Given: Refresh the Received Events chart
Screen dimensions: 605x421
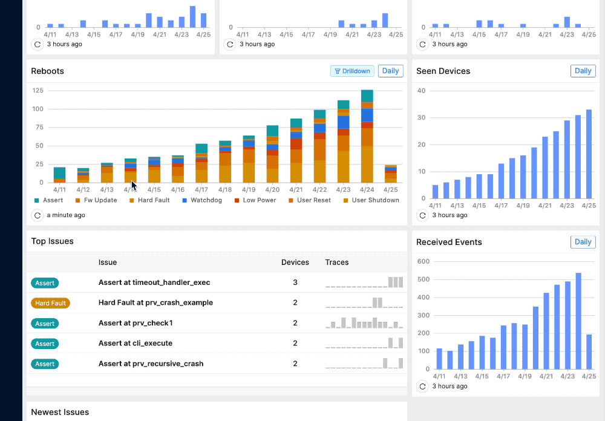Looking at the screenshot, I should click(x=422, y=386).
